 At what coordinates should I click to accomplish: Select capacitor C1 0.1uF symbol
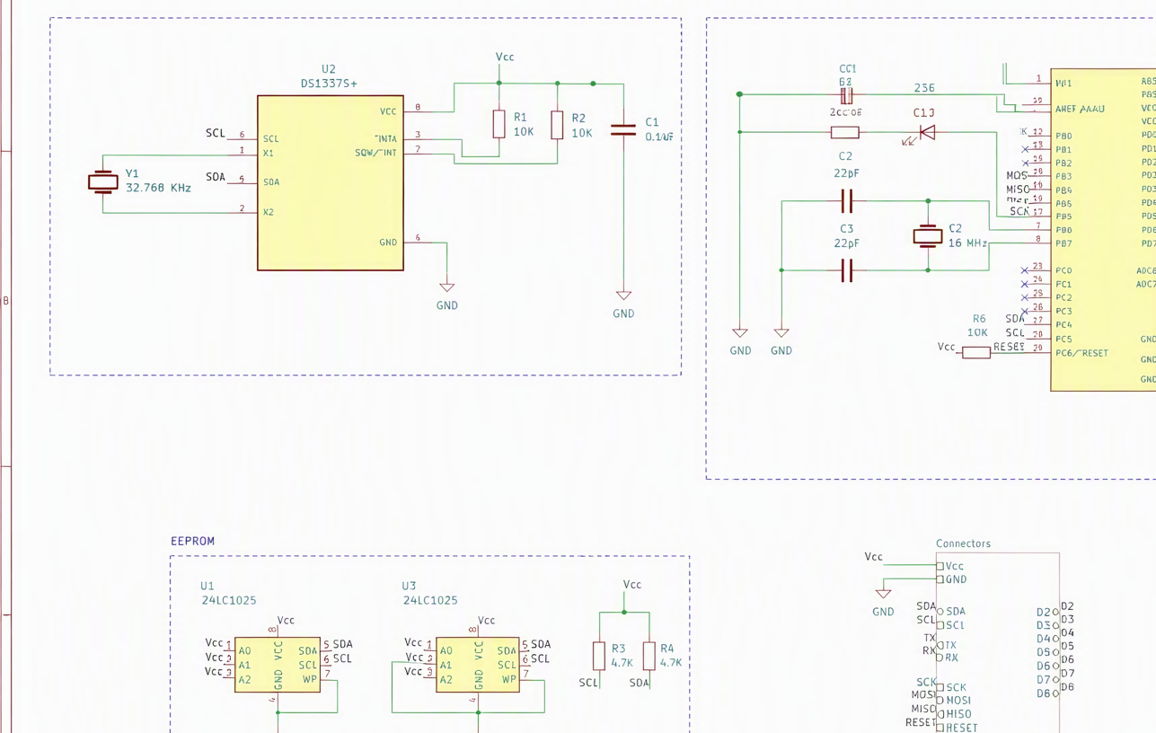[623, 130]
